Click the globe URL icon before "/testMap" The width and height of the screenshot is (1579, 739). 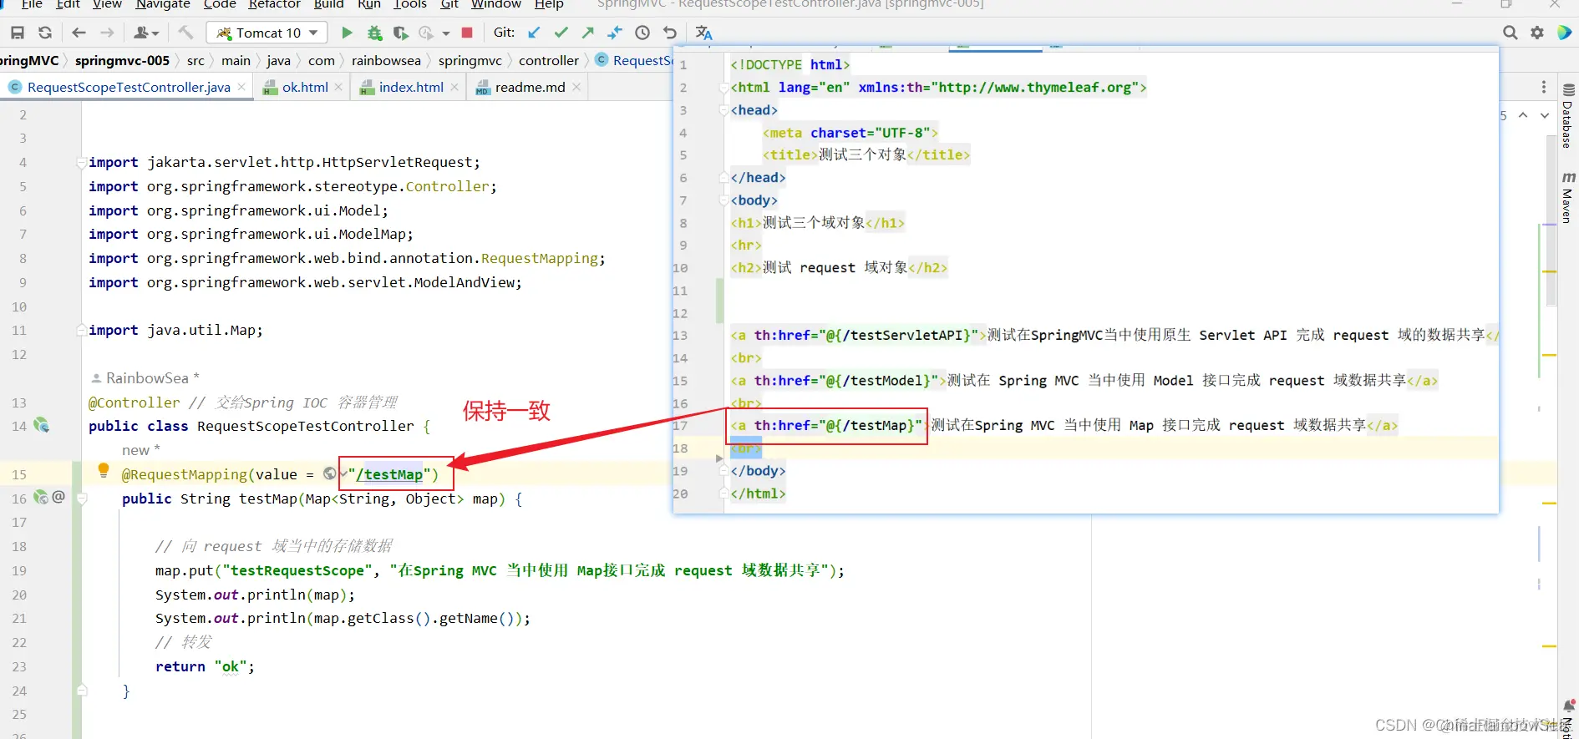330,474
